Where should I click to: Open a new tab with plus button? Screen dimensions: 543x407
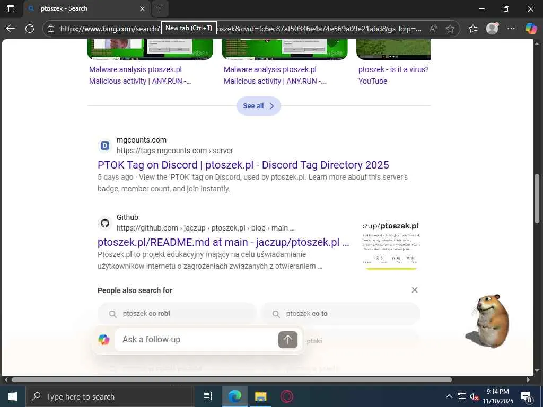(x=160, y=8)
